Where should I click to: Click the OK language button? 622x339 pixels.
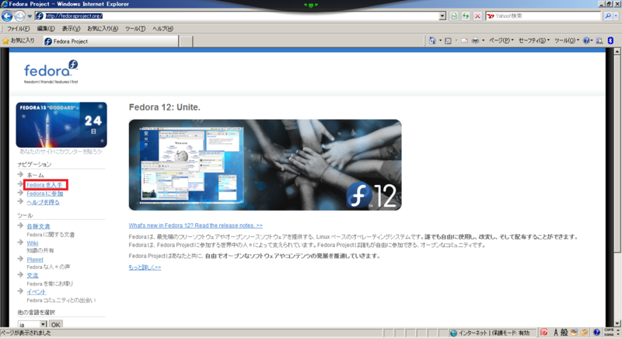pyautogui.click(x=55, y=324)
